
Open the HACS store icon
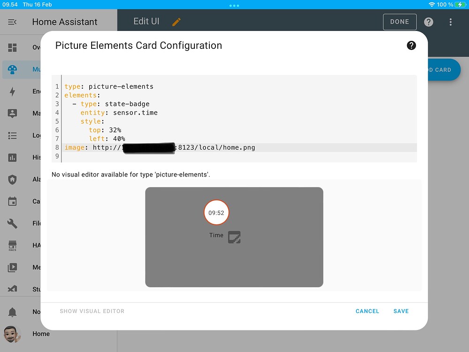click(12, 245)
